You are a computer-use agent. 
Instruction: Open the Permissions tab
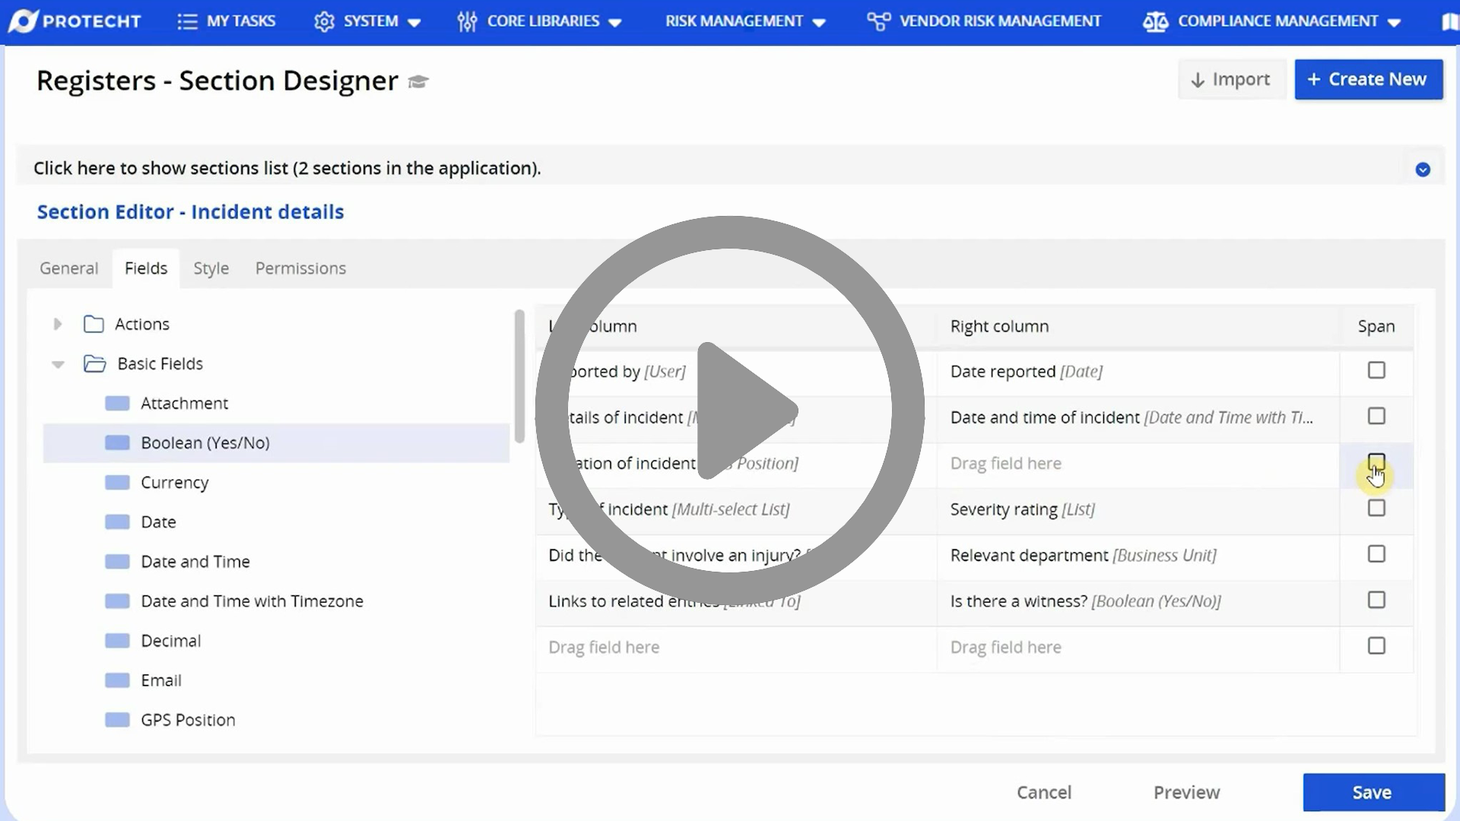tap(300, 268)
